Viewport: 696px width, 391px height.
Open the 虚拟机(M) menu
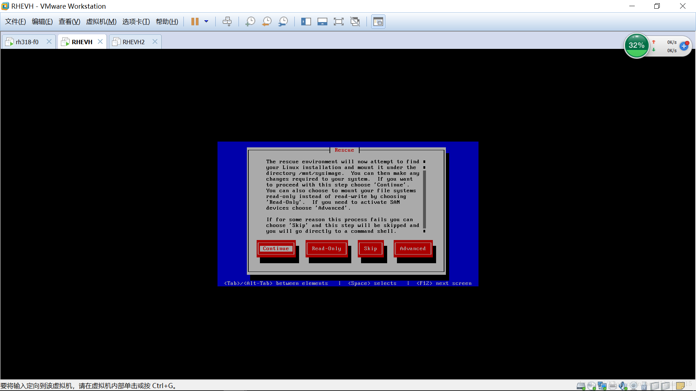click(101, 22)
